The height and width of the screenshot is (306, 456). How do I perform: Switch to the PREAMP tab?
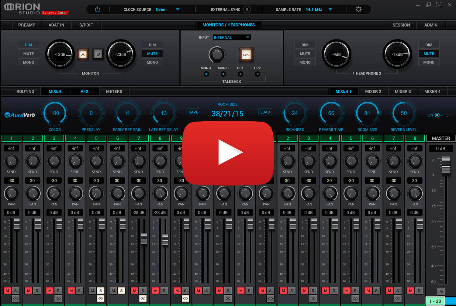click(x=27, y=25)
